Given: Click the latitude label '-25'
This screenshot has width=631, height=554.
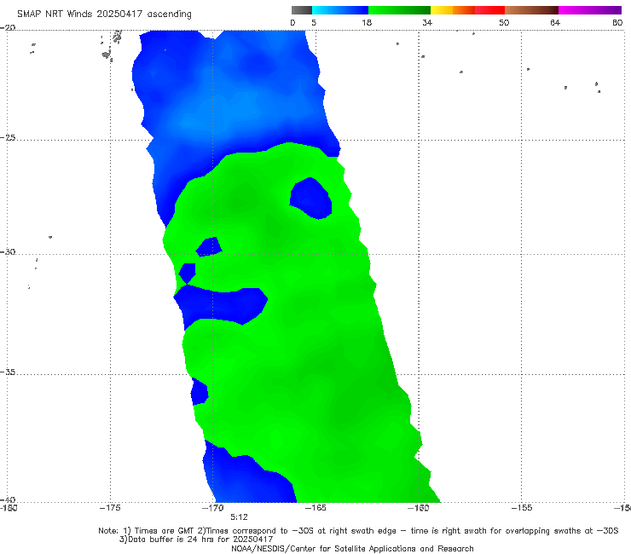Looking at the screenshot, I should point(8,137).
